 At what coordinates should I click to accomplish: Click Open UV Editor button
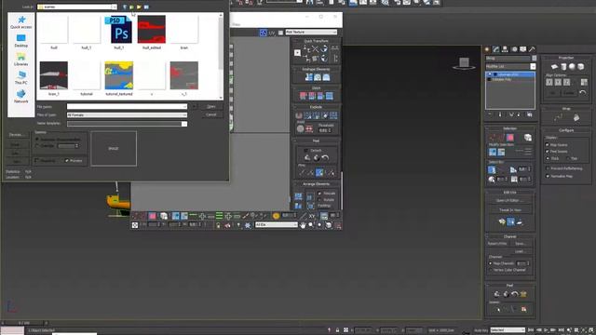[510, 200]
